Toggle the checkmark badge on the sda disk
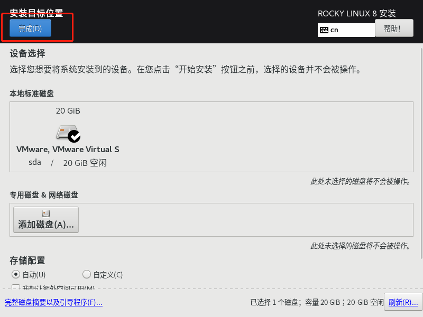This screenshot has width=423, height=317. [x=74, y=136]
